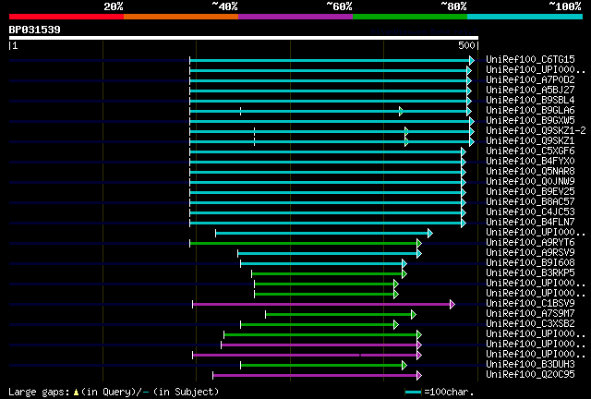Image resolution: width=591 pixels, height=399 pixels.
Task: Click the arrowhead ending the C1BSV9 bar
Action: coord(452,305)
